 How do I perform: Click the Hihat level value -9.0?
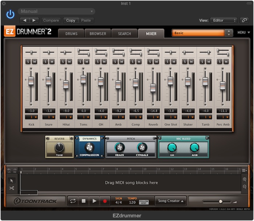(66, 111)
